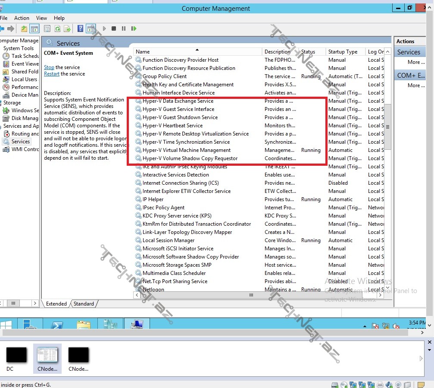Image resolution: width=434 pixels, height=388 pixels.
Task: Open File Explorer from the taskbar
Action: [83, 325]
